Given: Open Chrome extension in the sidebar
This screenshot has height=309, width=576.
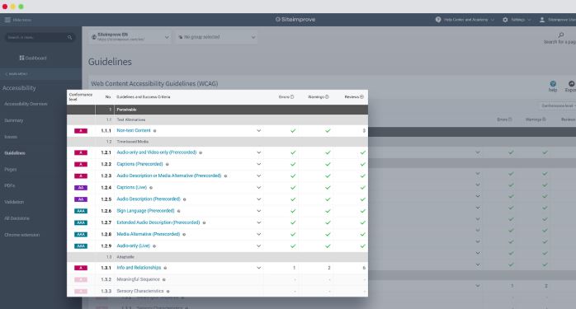Looking at the screenshot, I should pyautogui.click(x=21, y=235).
